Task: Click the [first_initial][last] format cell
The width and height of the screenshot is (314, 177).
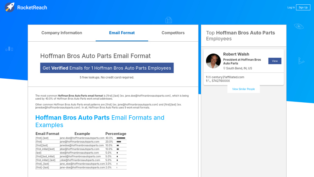Action: pos(45,149)
